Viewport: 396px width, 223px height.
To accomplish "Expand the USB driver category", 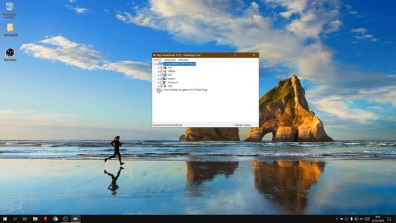I will [158, 86].
